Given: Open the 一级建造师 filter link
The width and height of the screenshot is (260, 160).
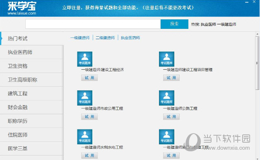Looking at the screenshot, I should 80,38.
